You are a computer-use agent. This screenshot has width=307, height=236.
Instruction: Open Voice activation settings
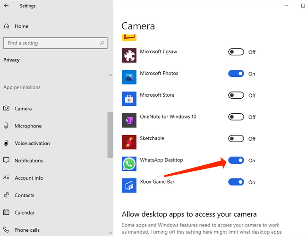32,143
